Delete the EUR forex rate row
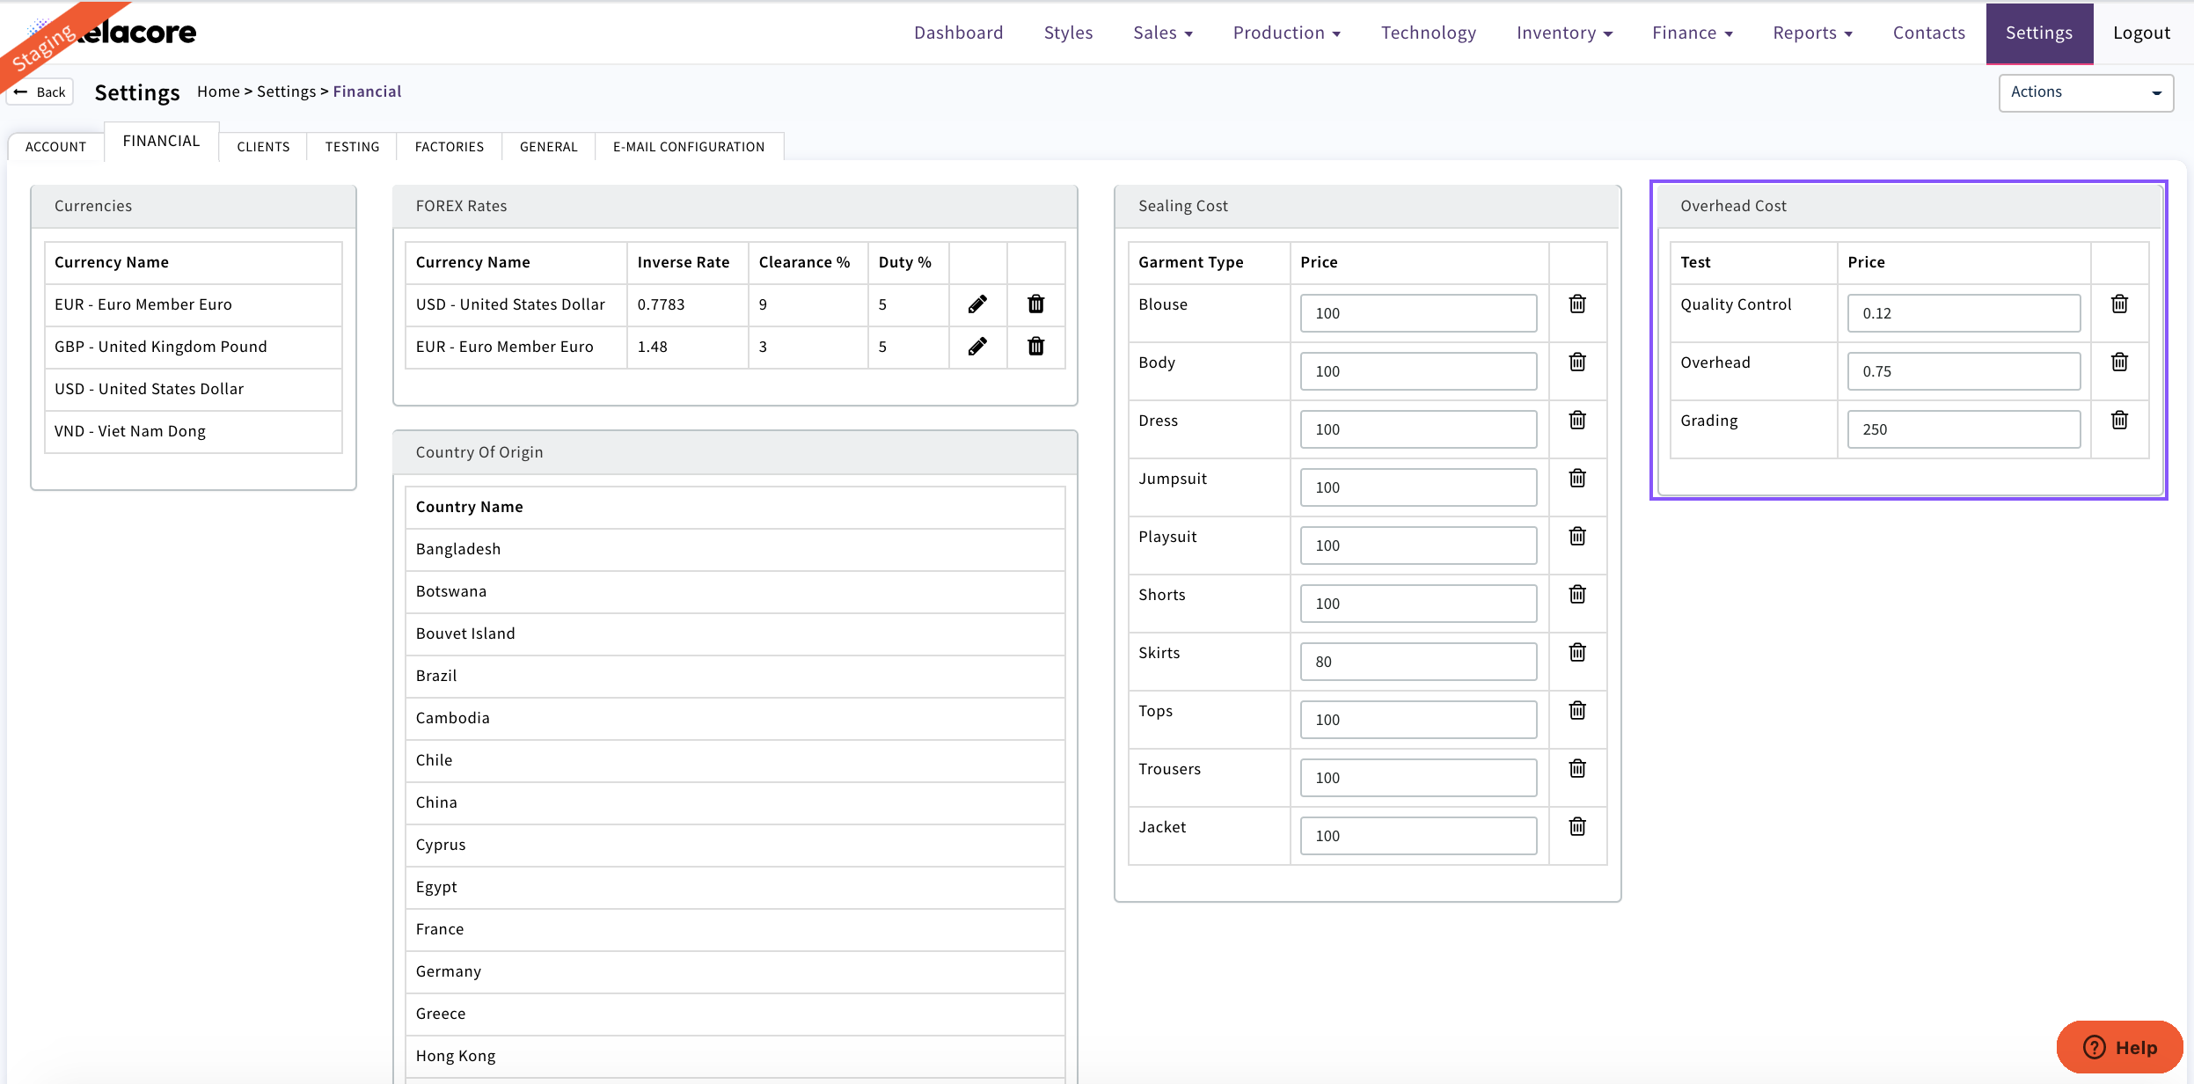This screenshot has height=1084, width=2194. coord(1035,347)
